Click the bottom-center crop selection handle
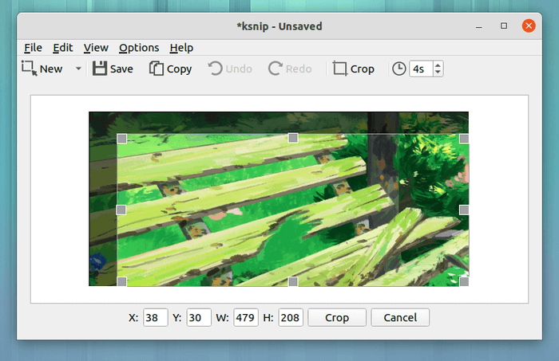 [293, 281]
